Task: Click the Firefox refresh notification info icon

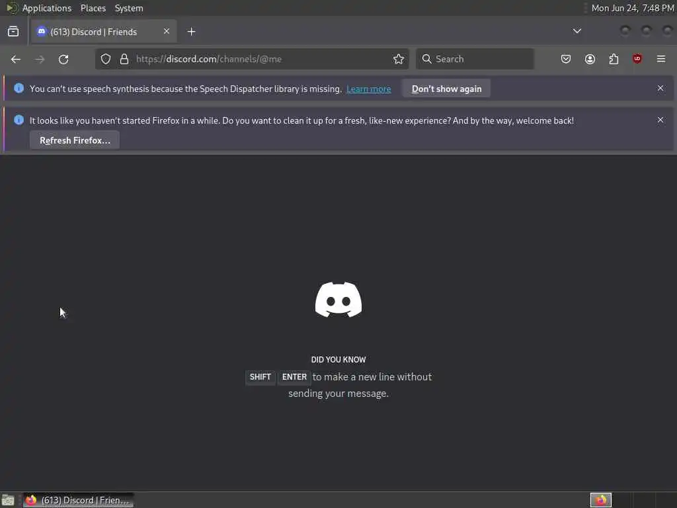Action: [19, 120]
